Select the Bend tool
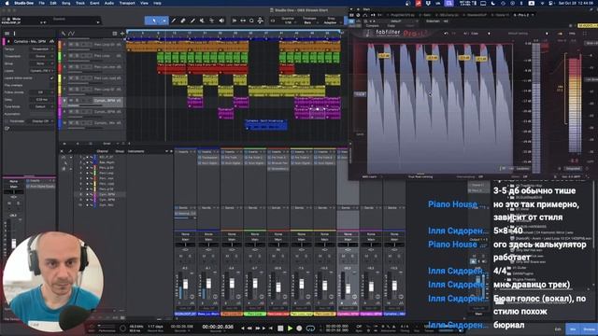The height and width of the screenshot is (336, 598). point(212,21)
